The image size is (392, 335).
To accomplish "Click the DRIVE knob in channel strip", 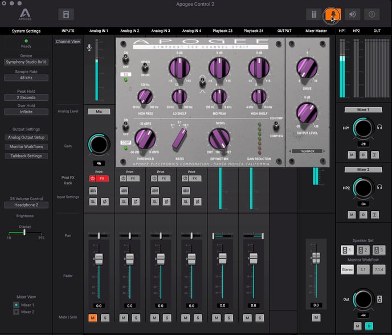I will click(x=307, y=68).
